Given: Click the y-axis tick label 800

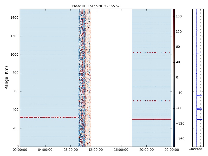Looking at the screenshot, I should [15, 73].
